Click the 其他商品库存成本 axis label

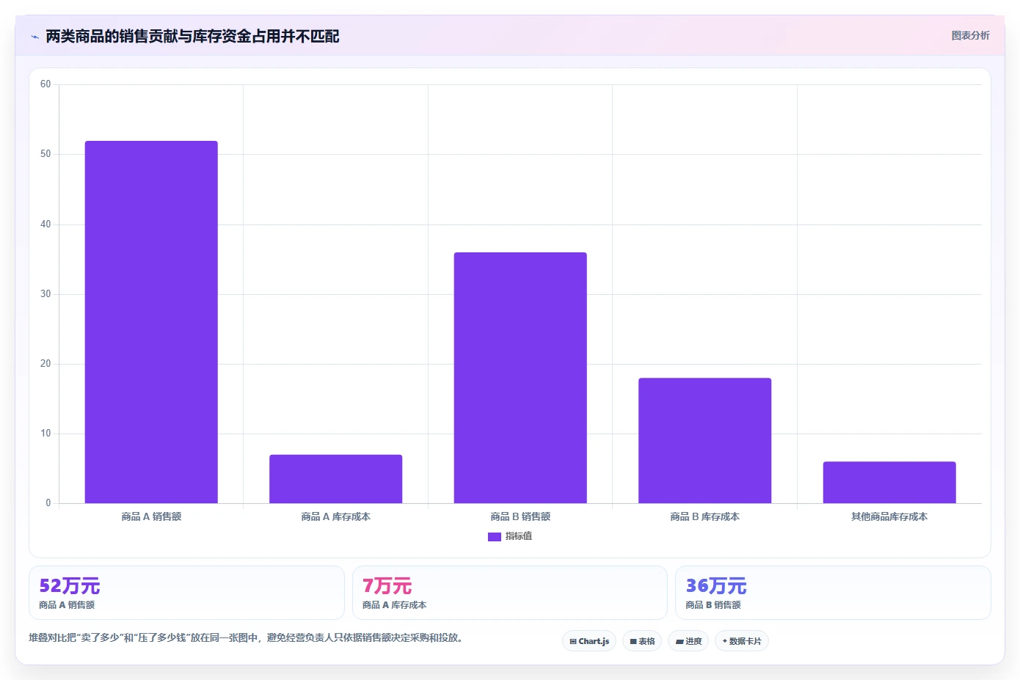[889, 517]
